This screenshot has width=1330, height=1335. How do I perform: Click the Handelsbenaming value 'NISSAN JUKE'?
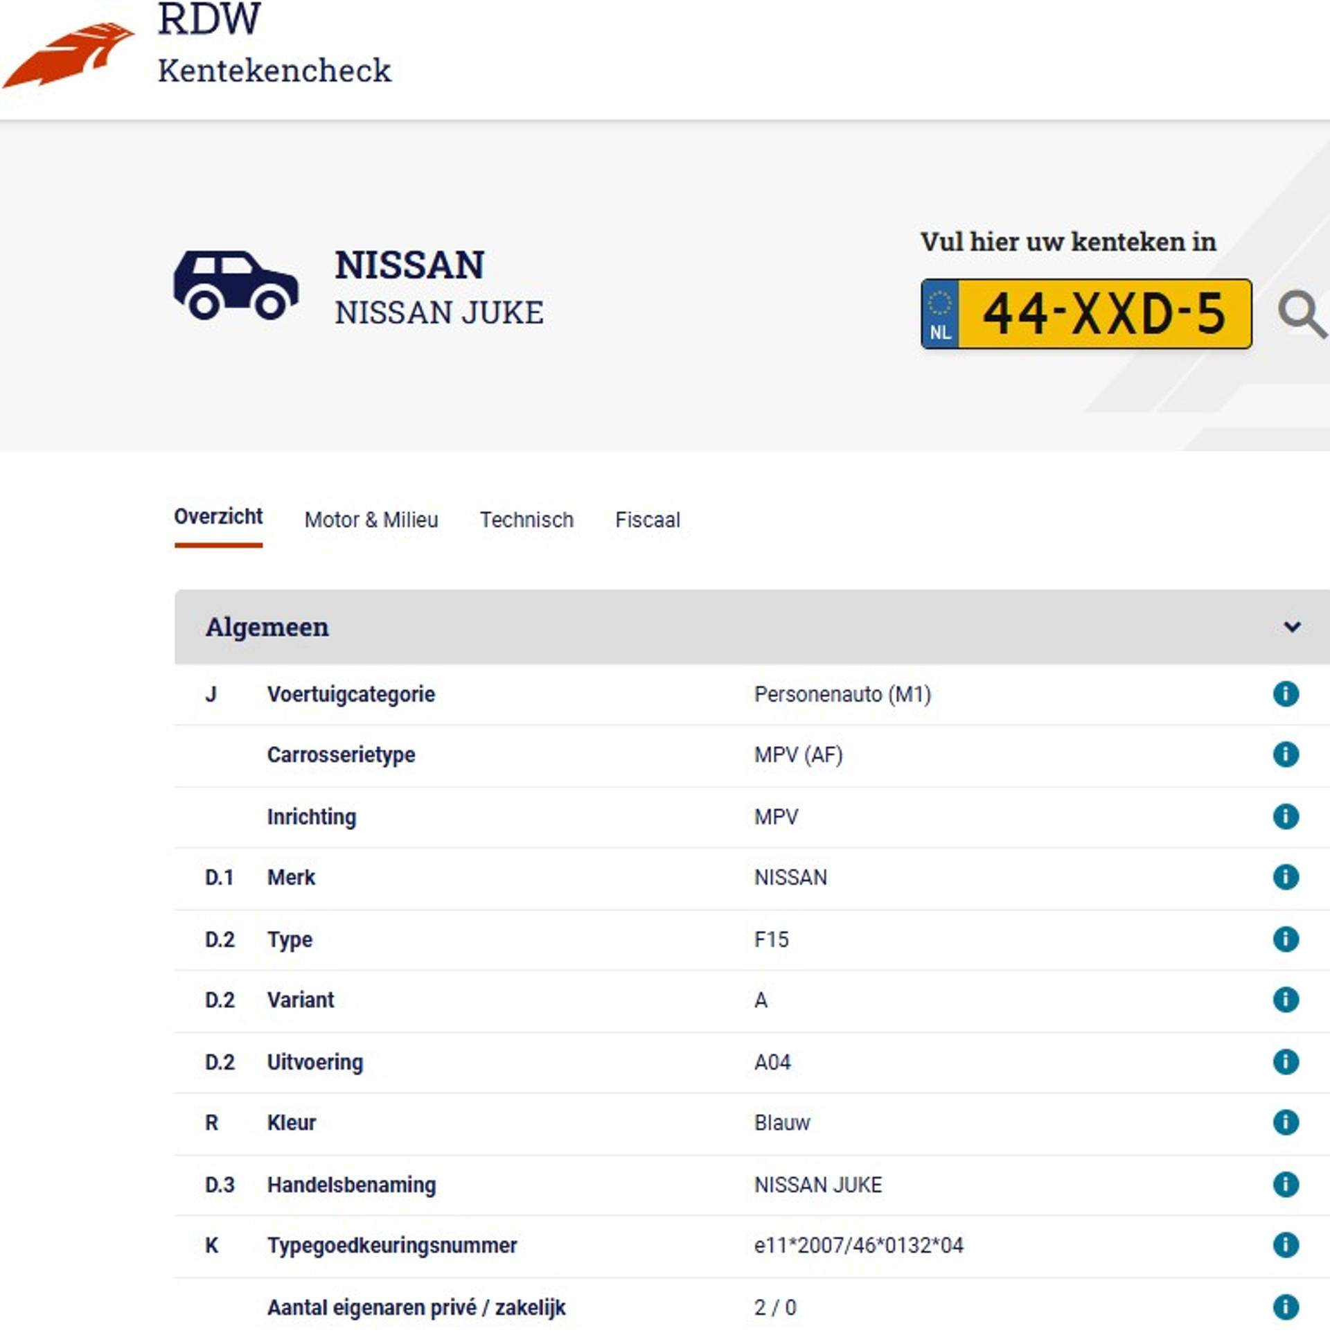[818, 1185]
